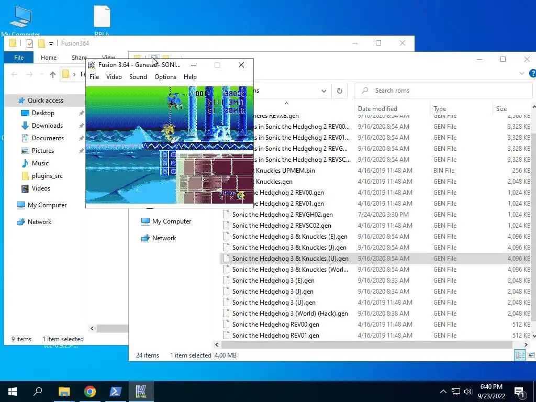Select Sonic the Hedgehog 3 (J).gen
This screenshot has height=402, width=536.
(x=273, y=292)
